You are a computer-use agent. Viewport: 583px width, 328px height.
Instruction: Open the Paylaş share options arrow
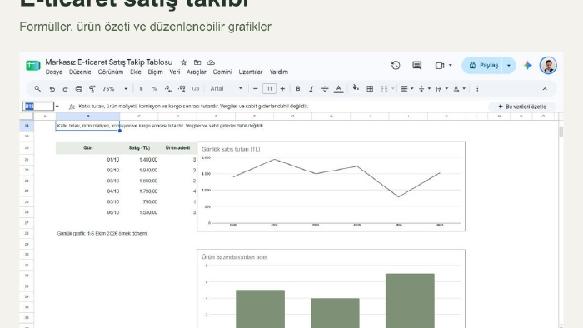pos(509,66)
